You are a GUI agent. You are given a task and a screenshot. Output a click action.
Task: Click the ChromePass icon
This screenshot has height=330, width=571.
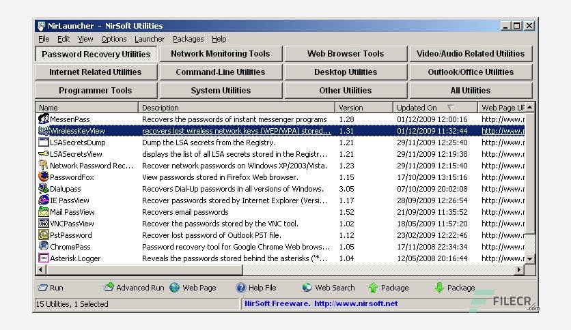click(x=44, y=246)
